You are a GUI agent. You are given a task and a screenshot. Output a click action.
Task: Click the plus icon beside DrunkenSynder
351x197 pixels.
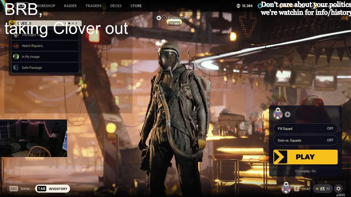[164, 18]
